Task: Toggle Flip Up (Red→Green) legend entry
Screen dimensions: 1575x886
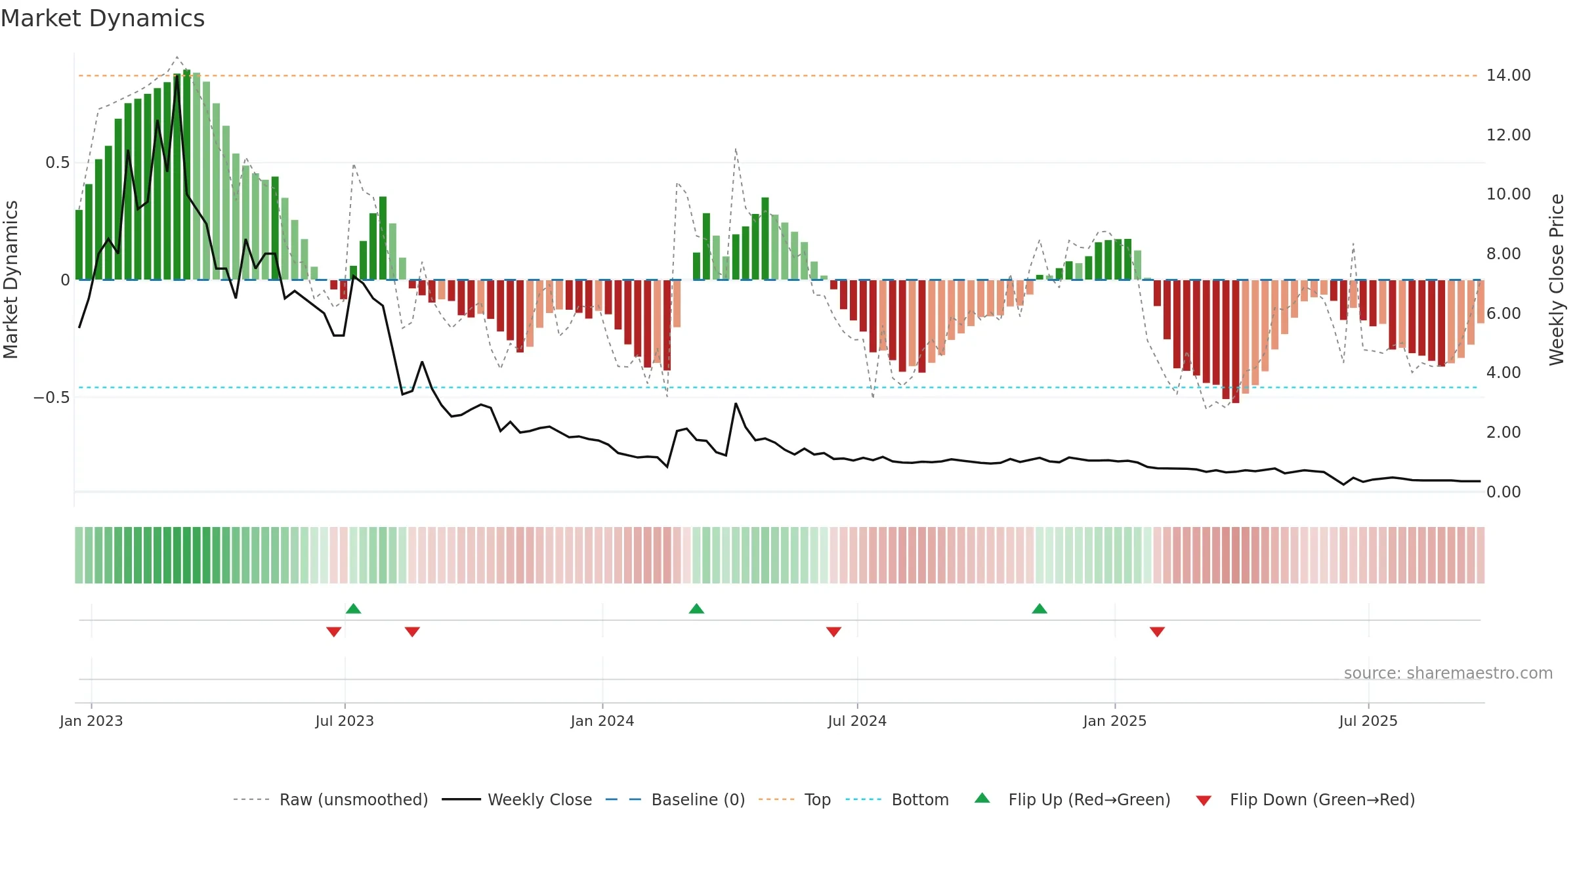Action: point(1072,799)
